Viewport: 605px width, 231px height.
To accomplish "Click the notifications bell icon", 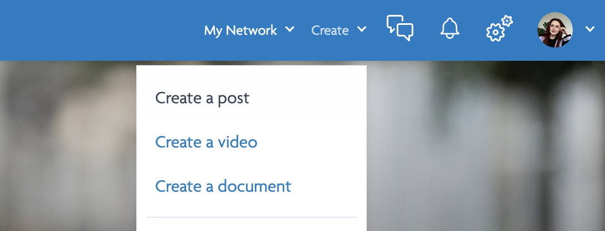I will (449, 29).
